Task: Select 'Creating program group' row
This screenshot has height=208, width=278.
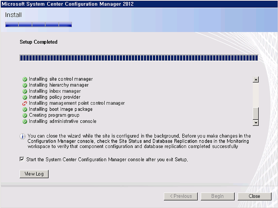Action: [x=51, y=115]
